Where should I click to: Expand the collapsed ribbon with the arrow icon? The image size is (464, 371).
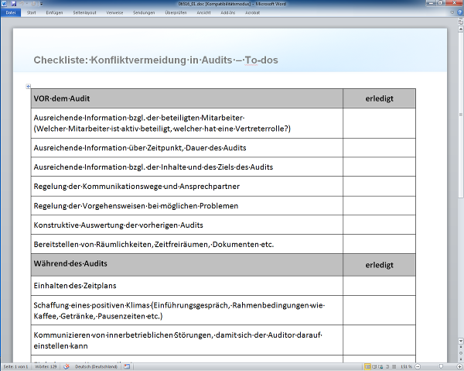coord(451,13)
